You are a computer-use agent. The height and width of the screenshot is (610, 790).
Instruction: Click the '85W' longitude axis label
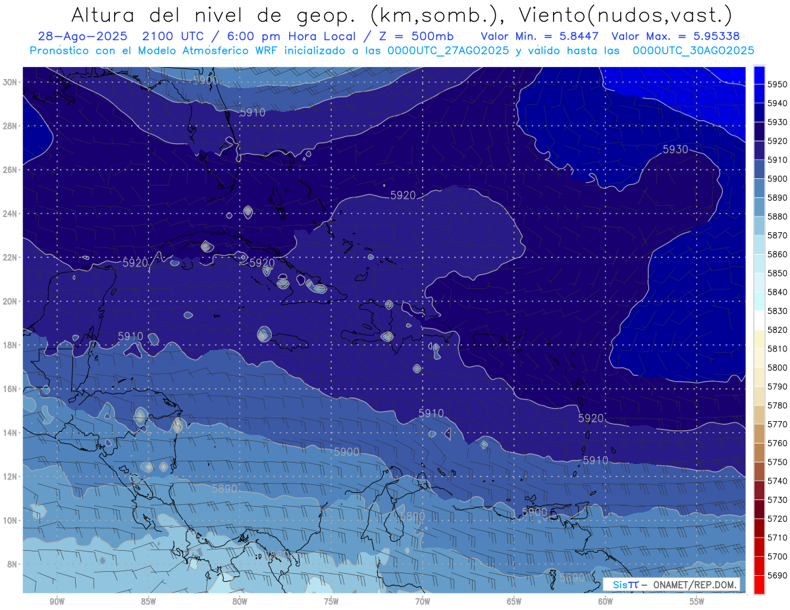(148, 602)
